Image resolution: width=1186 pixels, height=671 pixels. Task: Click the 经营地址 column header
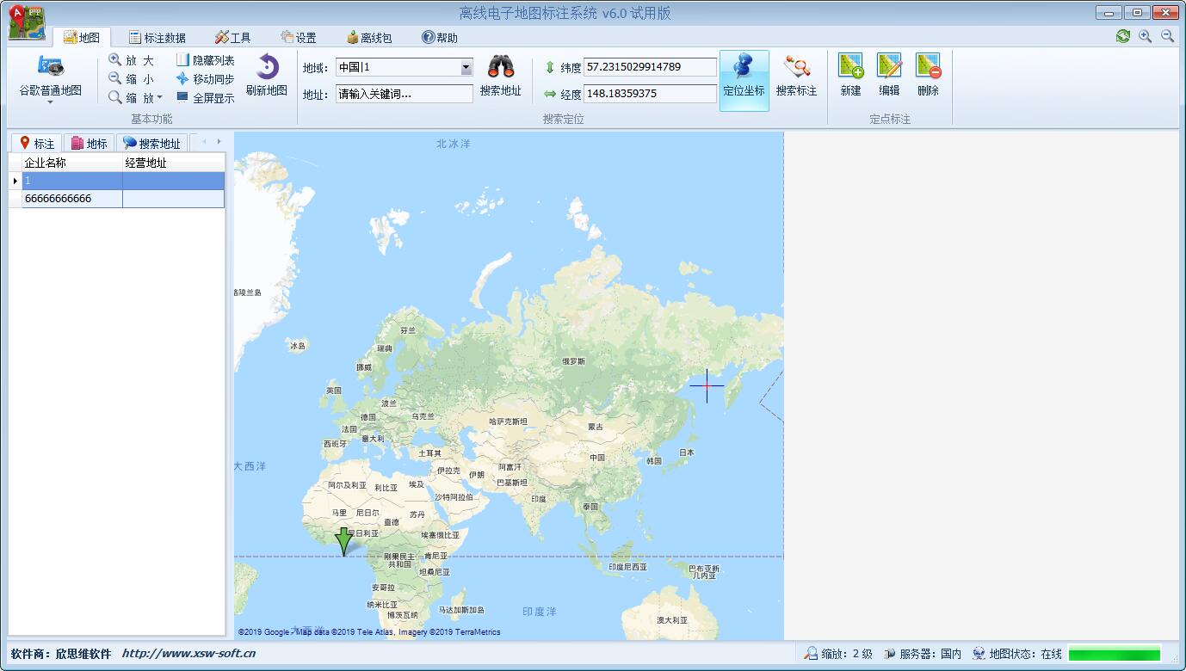pos(173,163)
